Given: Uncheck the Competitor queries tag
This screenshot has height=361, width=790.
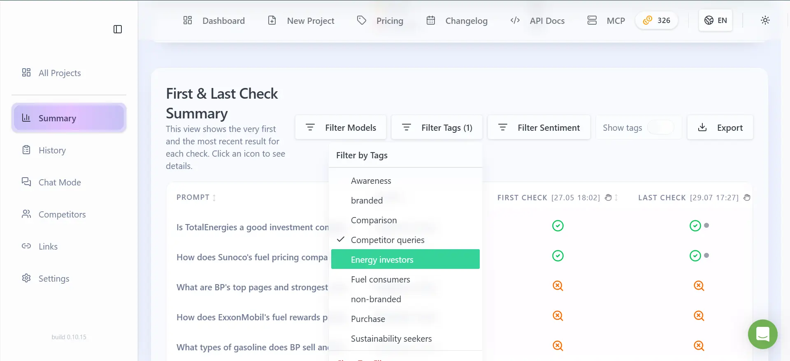Looking at the screenshot, I should pyautogui.click(x=405, y=240).
